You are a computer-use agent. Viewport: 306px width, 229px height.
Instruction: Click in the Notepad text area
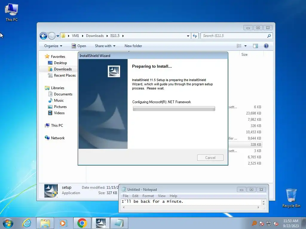coord(191,202)
